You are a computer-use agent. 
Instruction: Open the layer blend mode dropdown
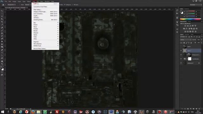point(186,40)
